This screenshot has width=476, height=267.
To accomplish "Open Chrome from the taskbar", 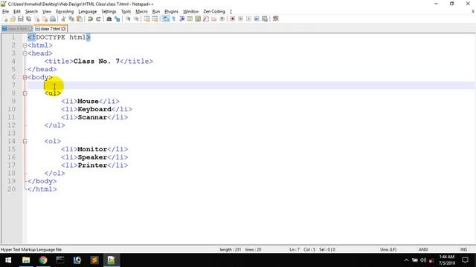I will pos(43,260).
